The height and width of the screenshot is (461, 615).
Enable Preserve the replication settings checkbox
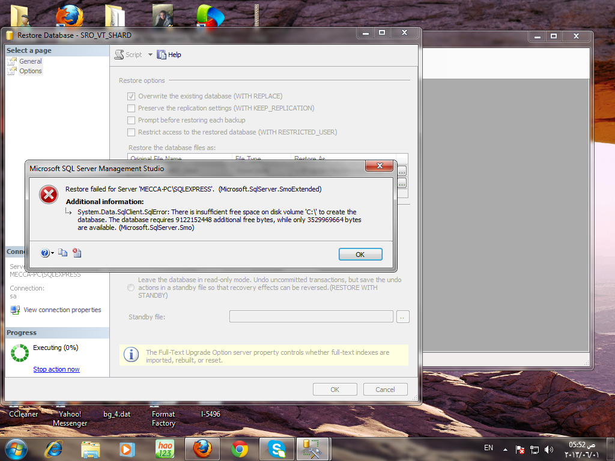132,108
